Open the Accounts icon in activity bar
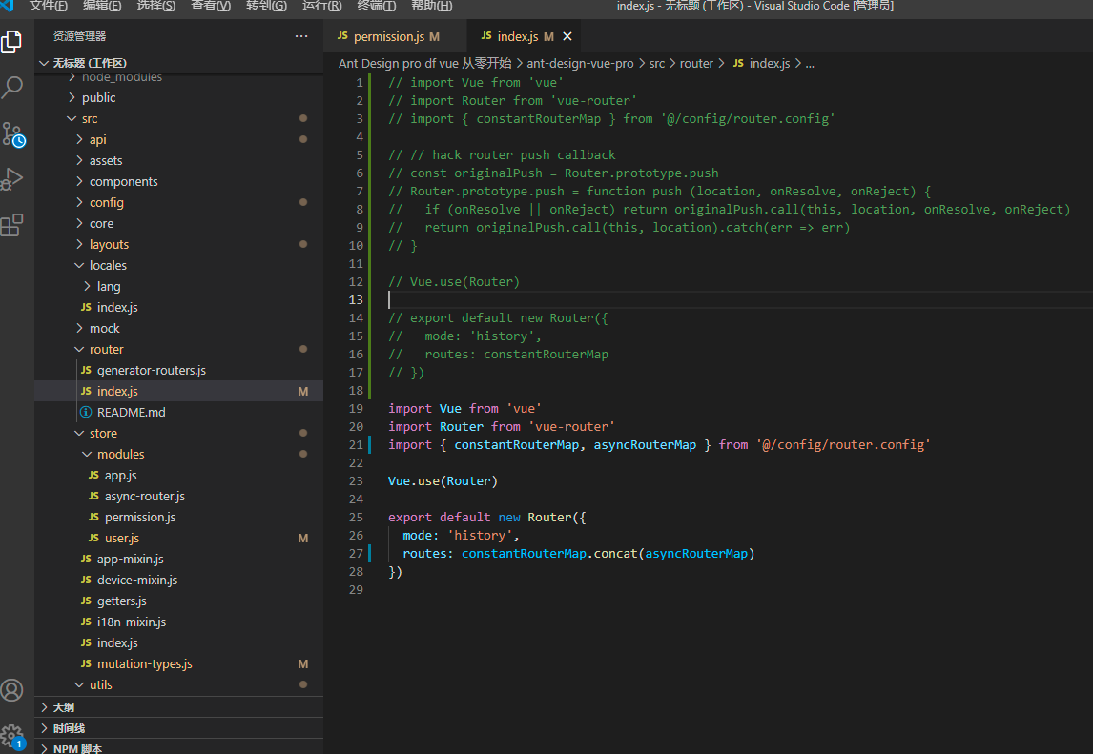Viewport: 1093px width, 754px height. [x=12, y=690]
